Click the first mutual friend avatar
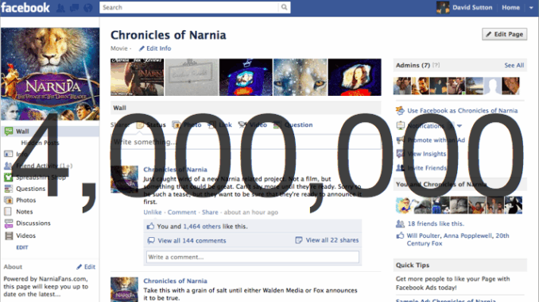 (x=404, y=205)
